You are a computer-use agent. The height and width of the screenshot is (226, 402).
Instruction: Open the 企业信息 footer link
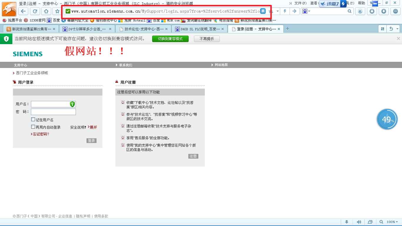[x=65, y=216]
